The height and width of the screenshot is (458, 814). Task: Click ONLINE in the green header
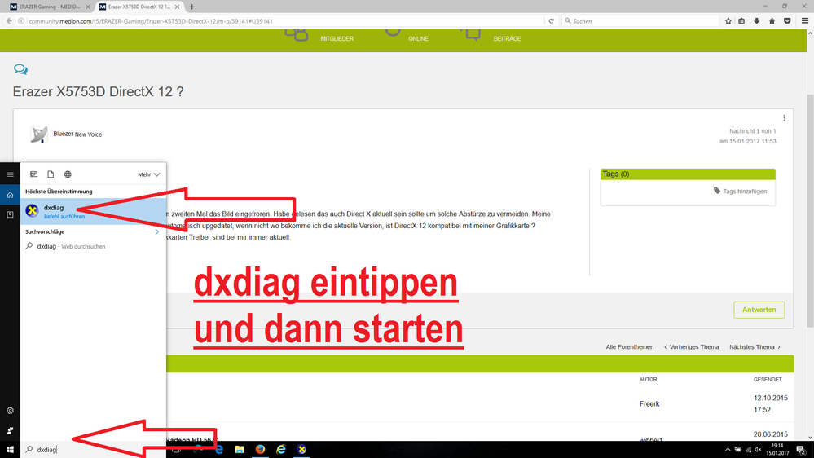(419, 39)
